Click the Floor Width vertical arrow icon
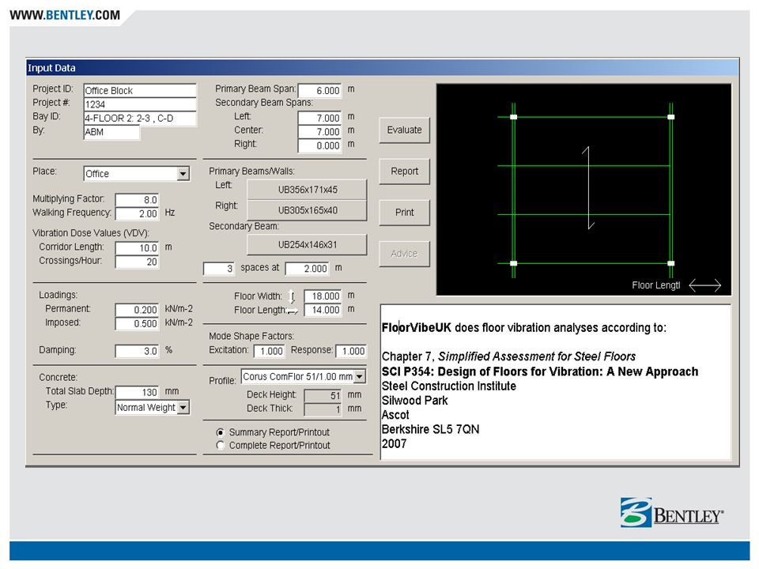The height and width of the screenshot is (569, 759). [x=292, y=296]
